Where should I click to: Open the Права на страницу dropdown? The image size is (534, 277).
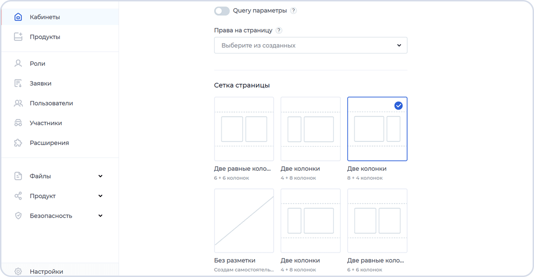coord(311,45)
